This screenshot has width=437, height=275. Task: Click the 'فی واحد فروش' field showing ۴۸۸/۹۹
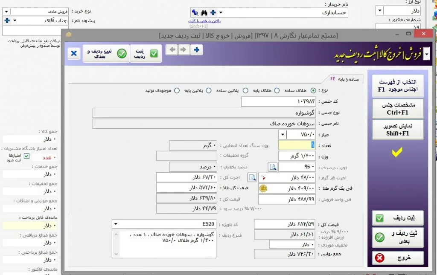(x=287, y=199)
